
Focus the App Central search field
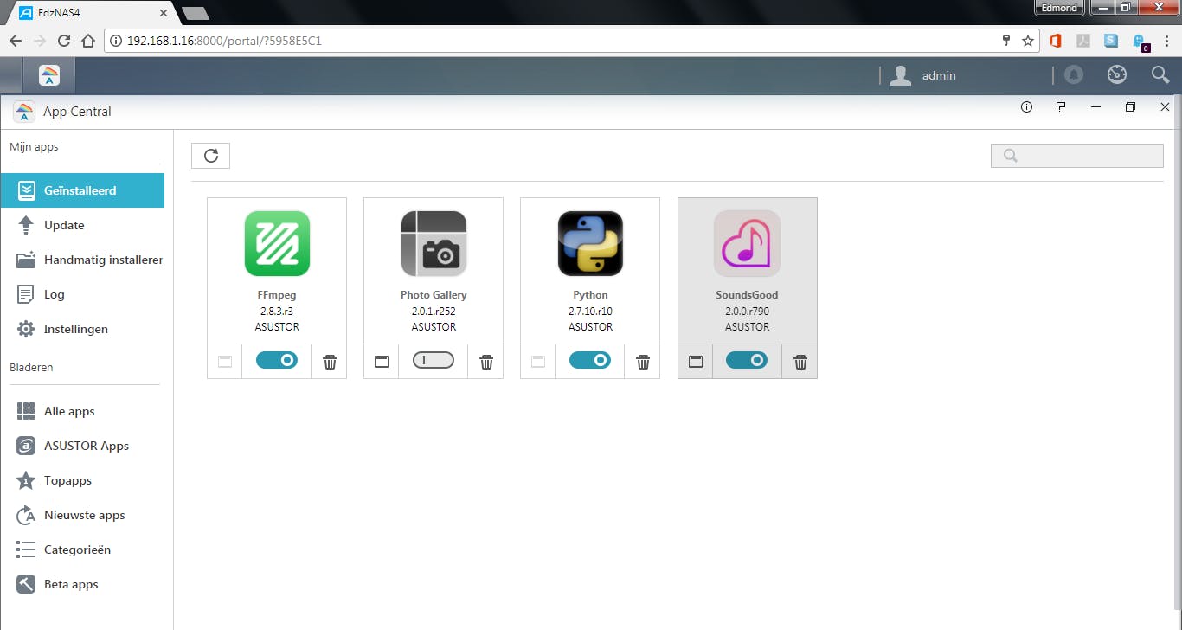point(1076,156)
